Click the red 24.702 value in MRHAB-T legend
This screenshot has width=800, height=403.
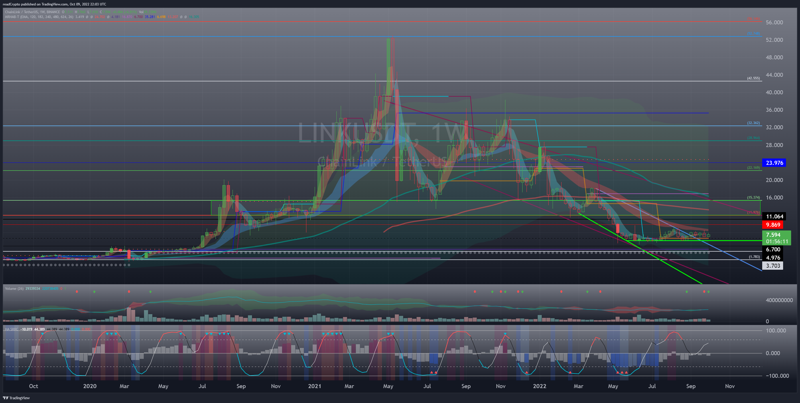pos(100,17)
